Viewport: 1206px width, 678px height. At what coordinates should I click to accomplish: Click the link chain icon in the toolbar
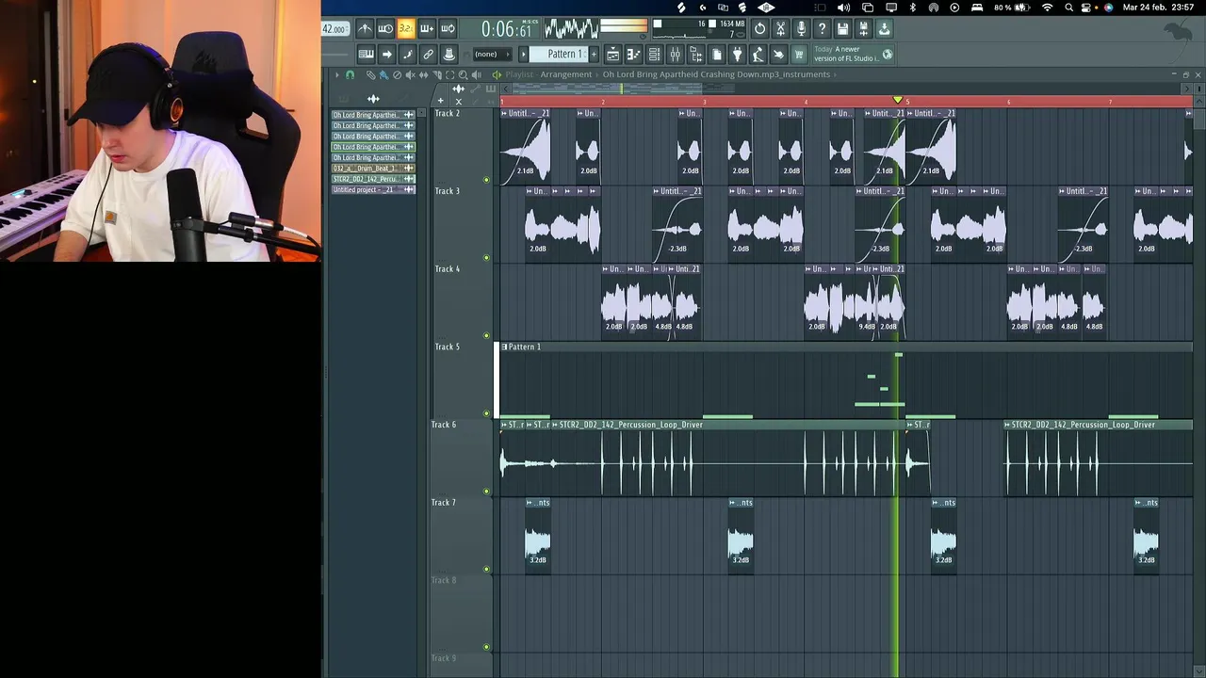(428, 54)
